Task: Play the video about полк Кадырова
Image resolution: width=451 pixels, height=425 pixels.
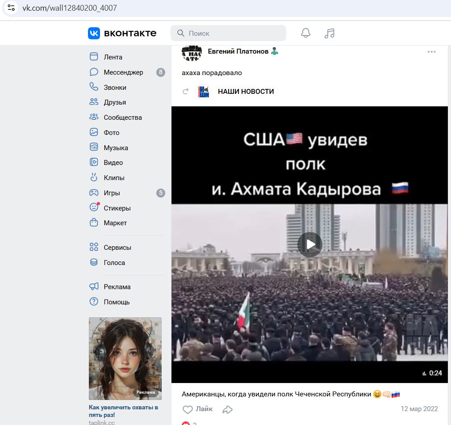Action: (309, 244)
